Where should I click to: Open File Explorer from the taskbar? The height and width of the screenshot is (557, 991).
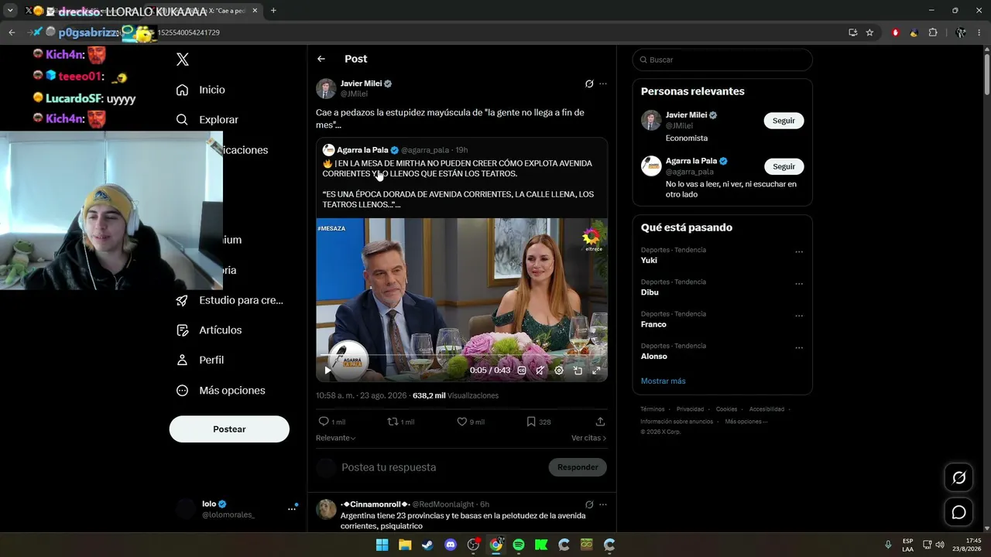coord(405,545)
